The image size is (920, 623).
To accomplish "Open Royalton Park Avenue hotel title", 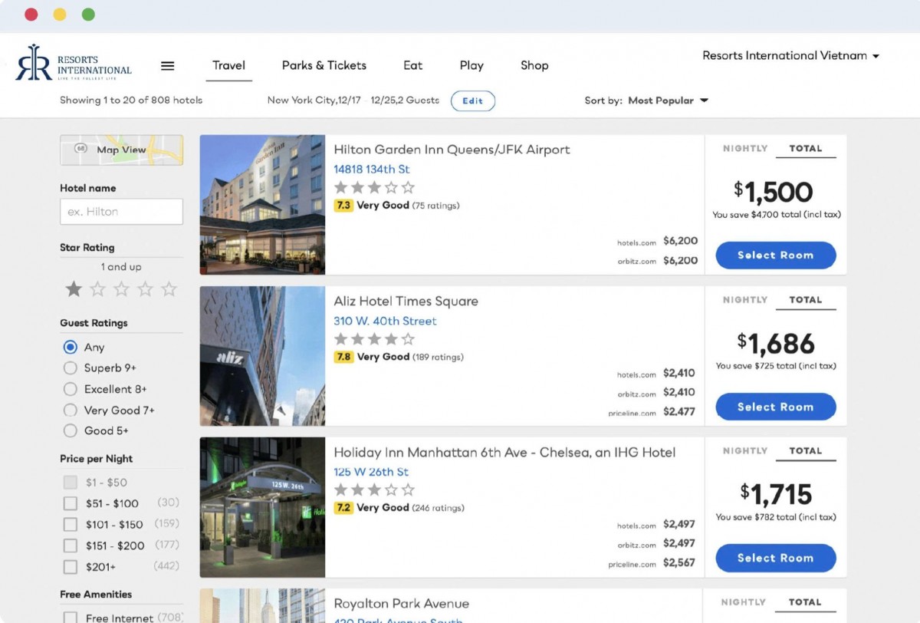I will 401,604.
